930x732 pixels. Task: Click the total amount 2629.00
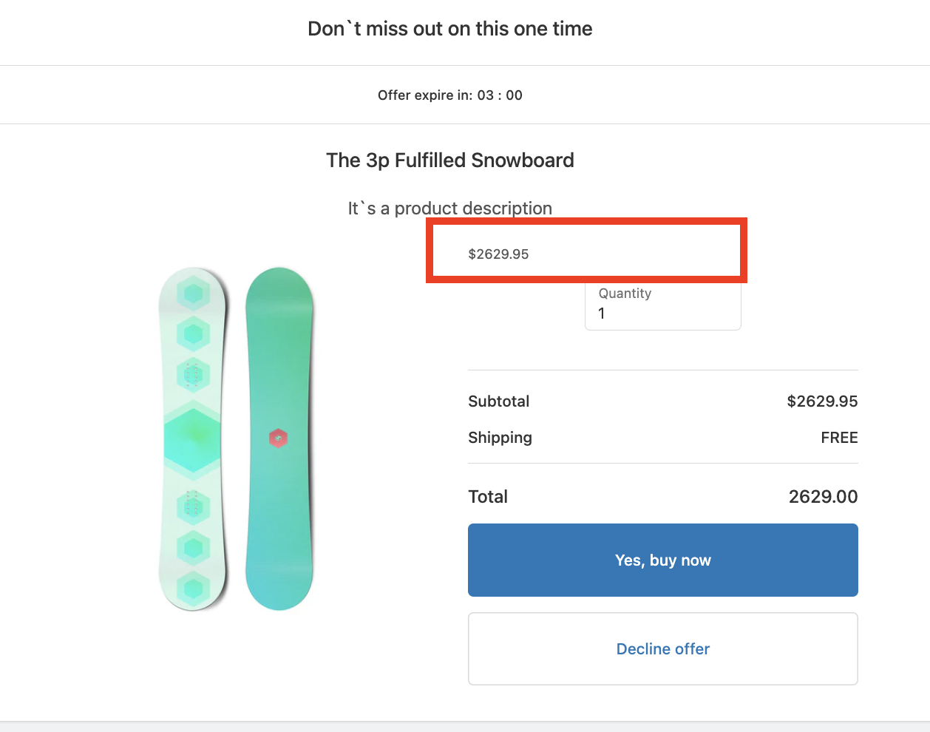[822, 496]
